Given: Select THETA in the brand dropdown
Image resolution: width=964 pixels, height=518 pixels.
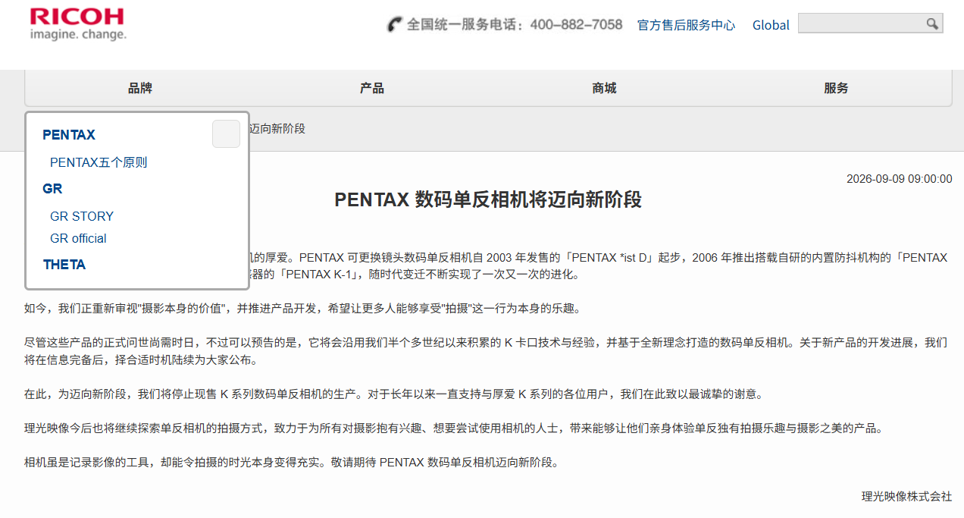Looking at the screenshot, I should pyautogui.click(x=64, y=265).
